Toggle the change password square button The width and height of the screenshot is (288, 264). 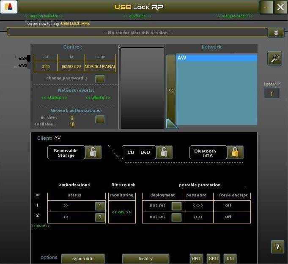pyautogui.click(x=100, y=79)
